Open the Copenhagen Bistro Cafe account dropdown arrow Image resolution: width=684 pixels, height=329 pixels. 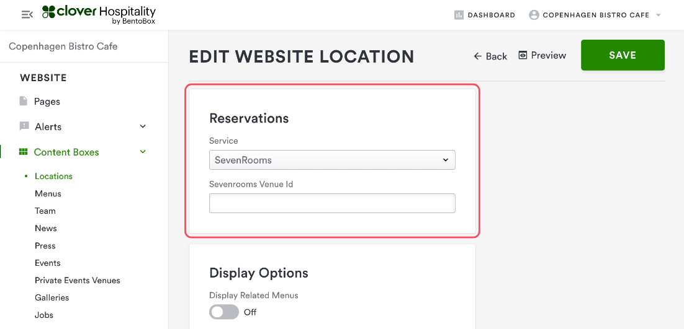659,15
